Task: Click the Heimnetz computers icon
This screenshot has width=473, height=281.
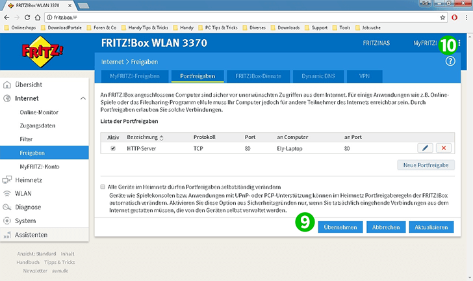Action: [7, 180]
